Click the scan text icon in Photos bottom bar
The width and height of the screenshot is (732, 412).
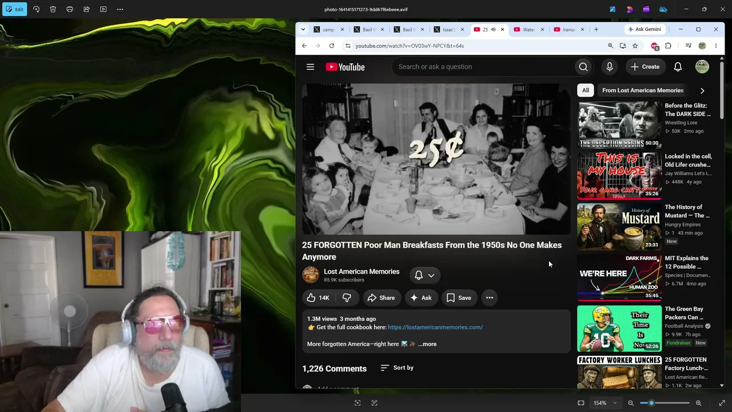(x=375, y=403)
